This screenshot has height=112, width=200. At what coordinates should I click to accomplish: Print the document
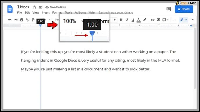tap(21, 20)
